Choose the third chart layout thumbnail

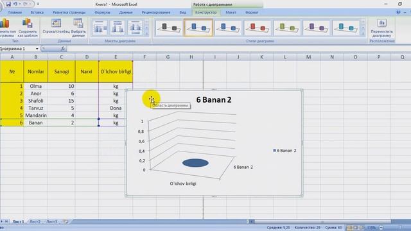(136, 28)
